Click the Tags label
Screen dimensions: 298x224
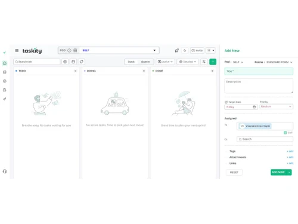point(232,151)
